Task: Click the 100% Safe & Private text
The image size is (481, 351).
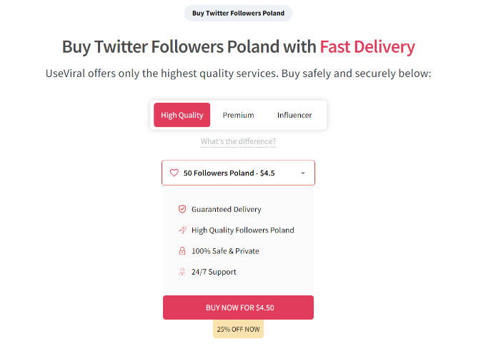Action: click(x=225, y=250)
